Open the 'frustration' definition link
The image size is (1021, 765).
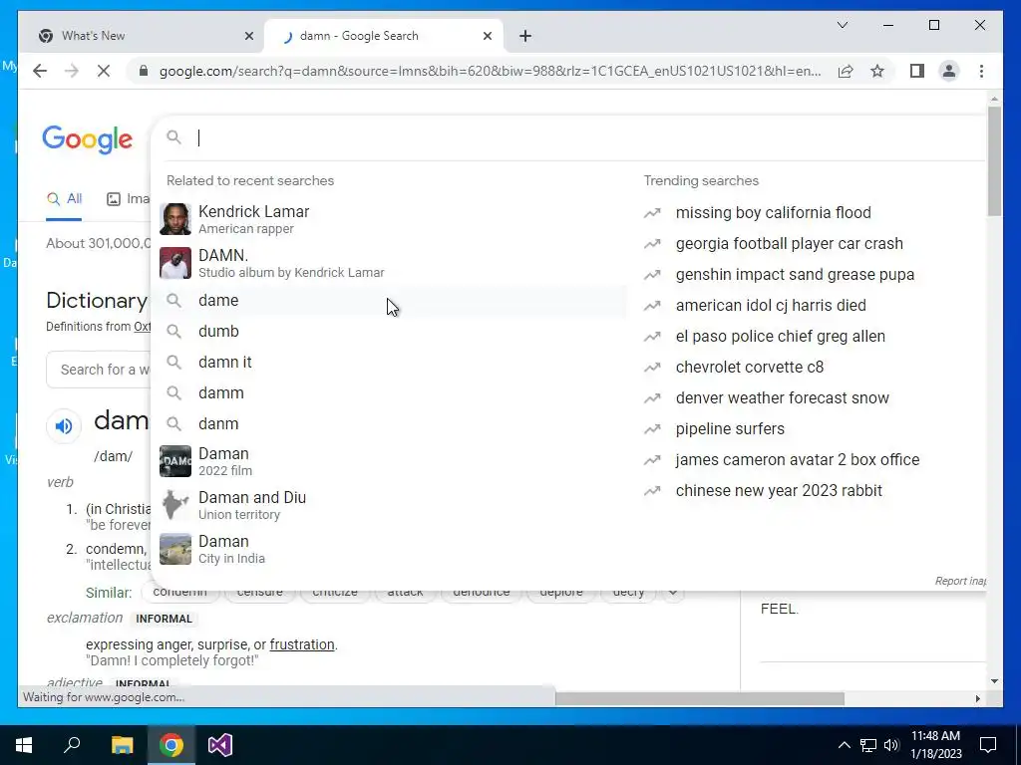coord(302,644)
